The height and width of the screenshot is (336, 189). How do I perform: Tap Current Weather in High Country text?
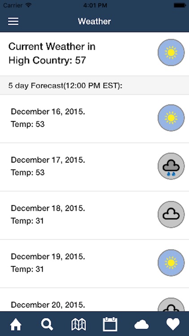(x=52, y=53)
